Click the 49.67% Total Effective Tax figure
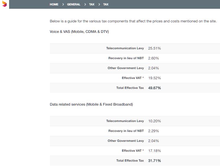The width and height of the screenshot is (220, 167). (154, 88)
